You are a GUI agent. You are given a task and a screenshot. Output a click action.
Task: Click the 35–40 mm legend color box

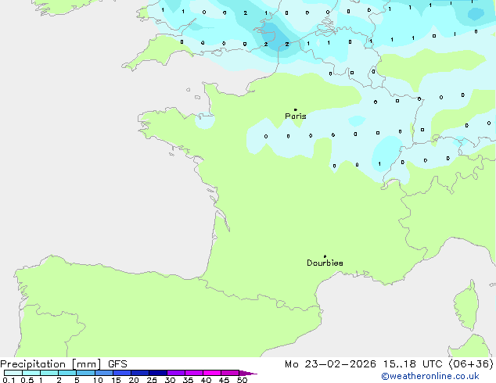(194, 373)
